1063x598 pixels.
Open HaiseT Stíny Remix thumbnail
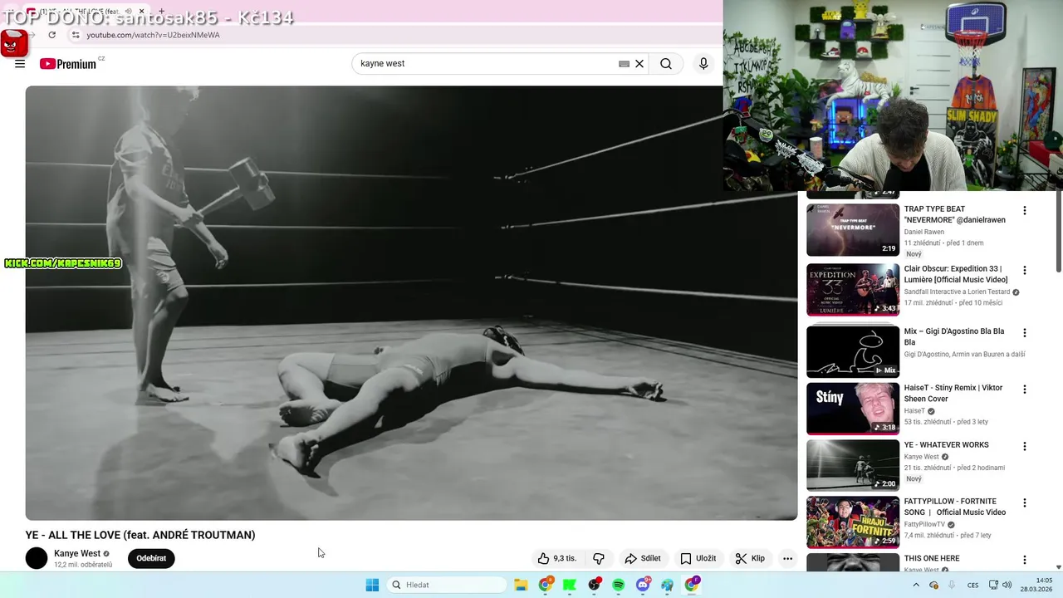click(x=853, y=409)
